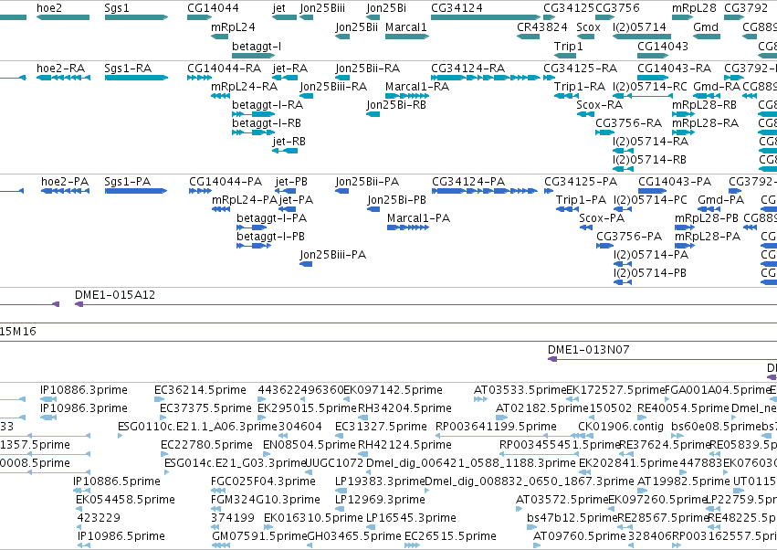Click the Sgs1-PA protein glyph bar
777x550 pixels.
click(136, 191)
